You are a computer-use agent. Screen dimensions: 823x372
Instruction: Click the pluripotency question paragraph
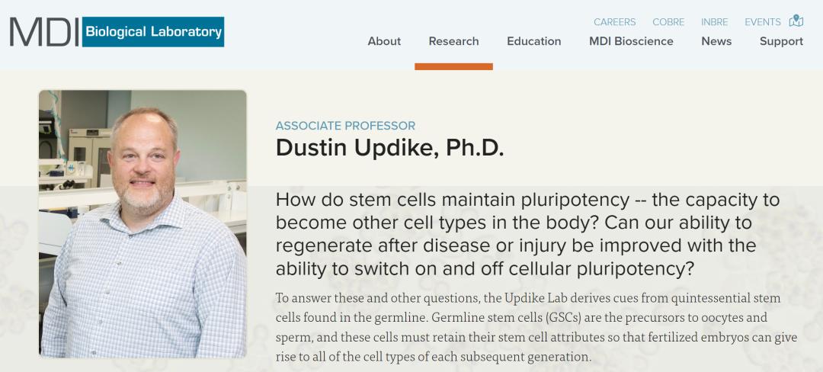click(x=527, y=234)
